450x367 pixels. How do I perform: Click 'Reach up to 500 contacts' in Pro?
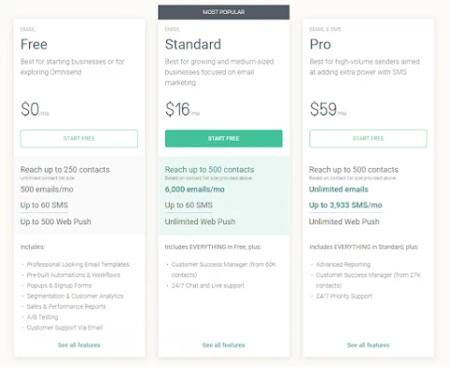point(353,170)
